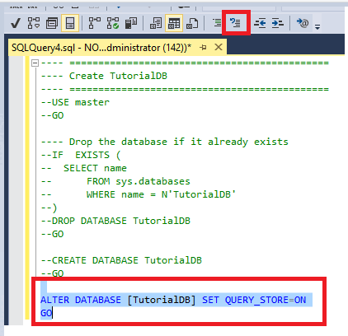This screenshot has width=348, height=336.
Task: Increase indent of selected lines
Action: click(x=277, y=23)
